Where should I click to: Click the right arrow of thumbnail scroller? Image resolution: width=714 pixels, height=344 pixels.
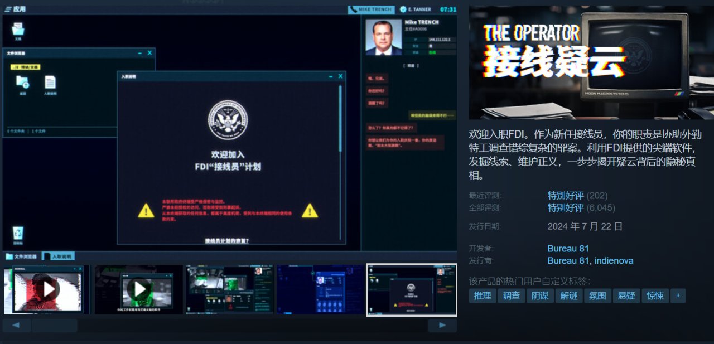coord(442,325)
